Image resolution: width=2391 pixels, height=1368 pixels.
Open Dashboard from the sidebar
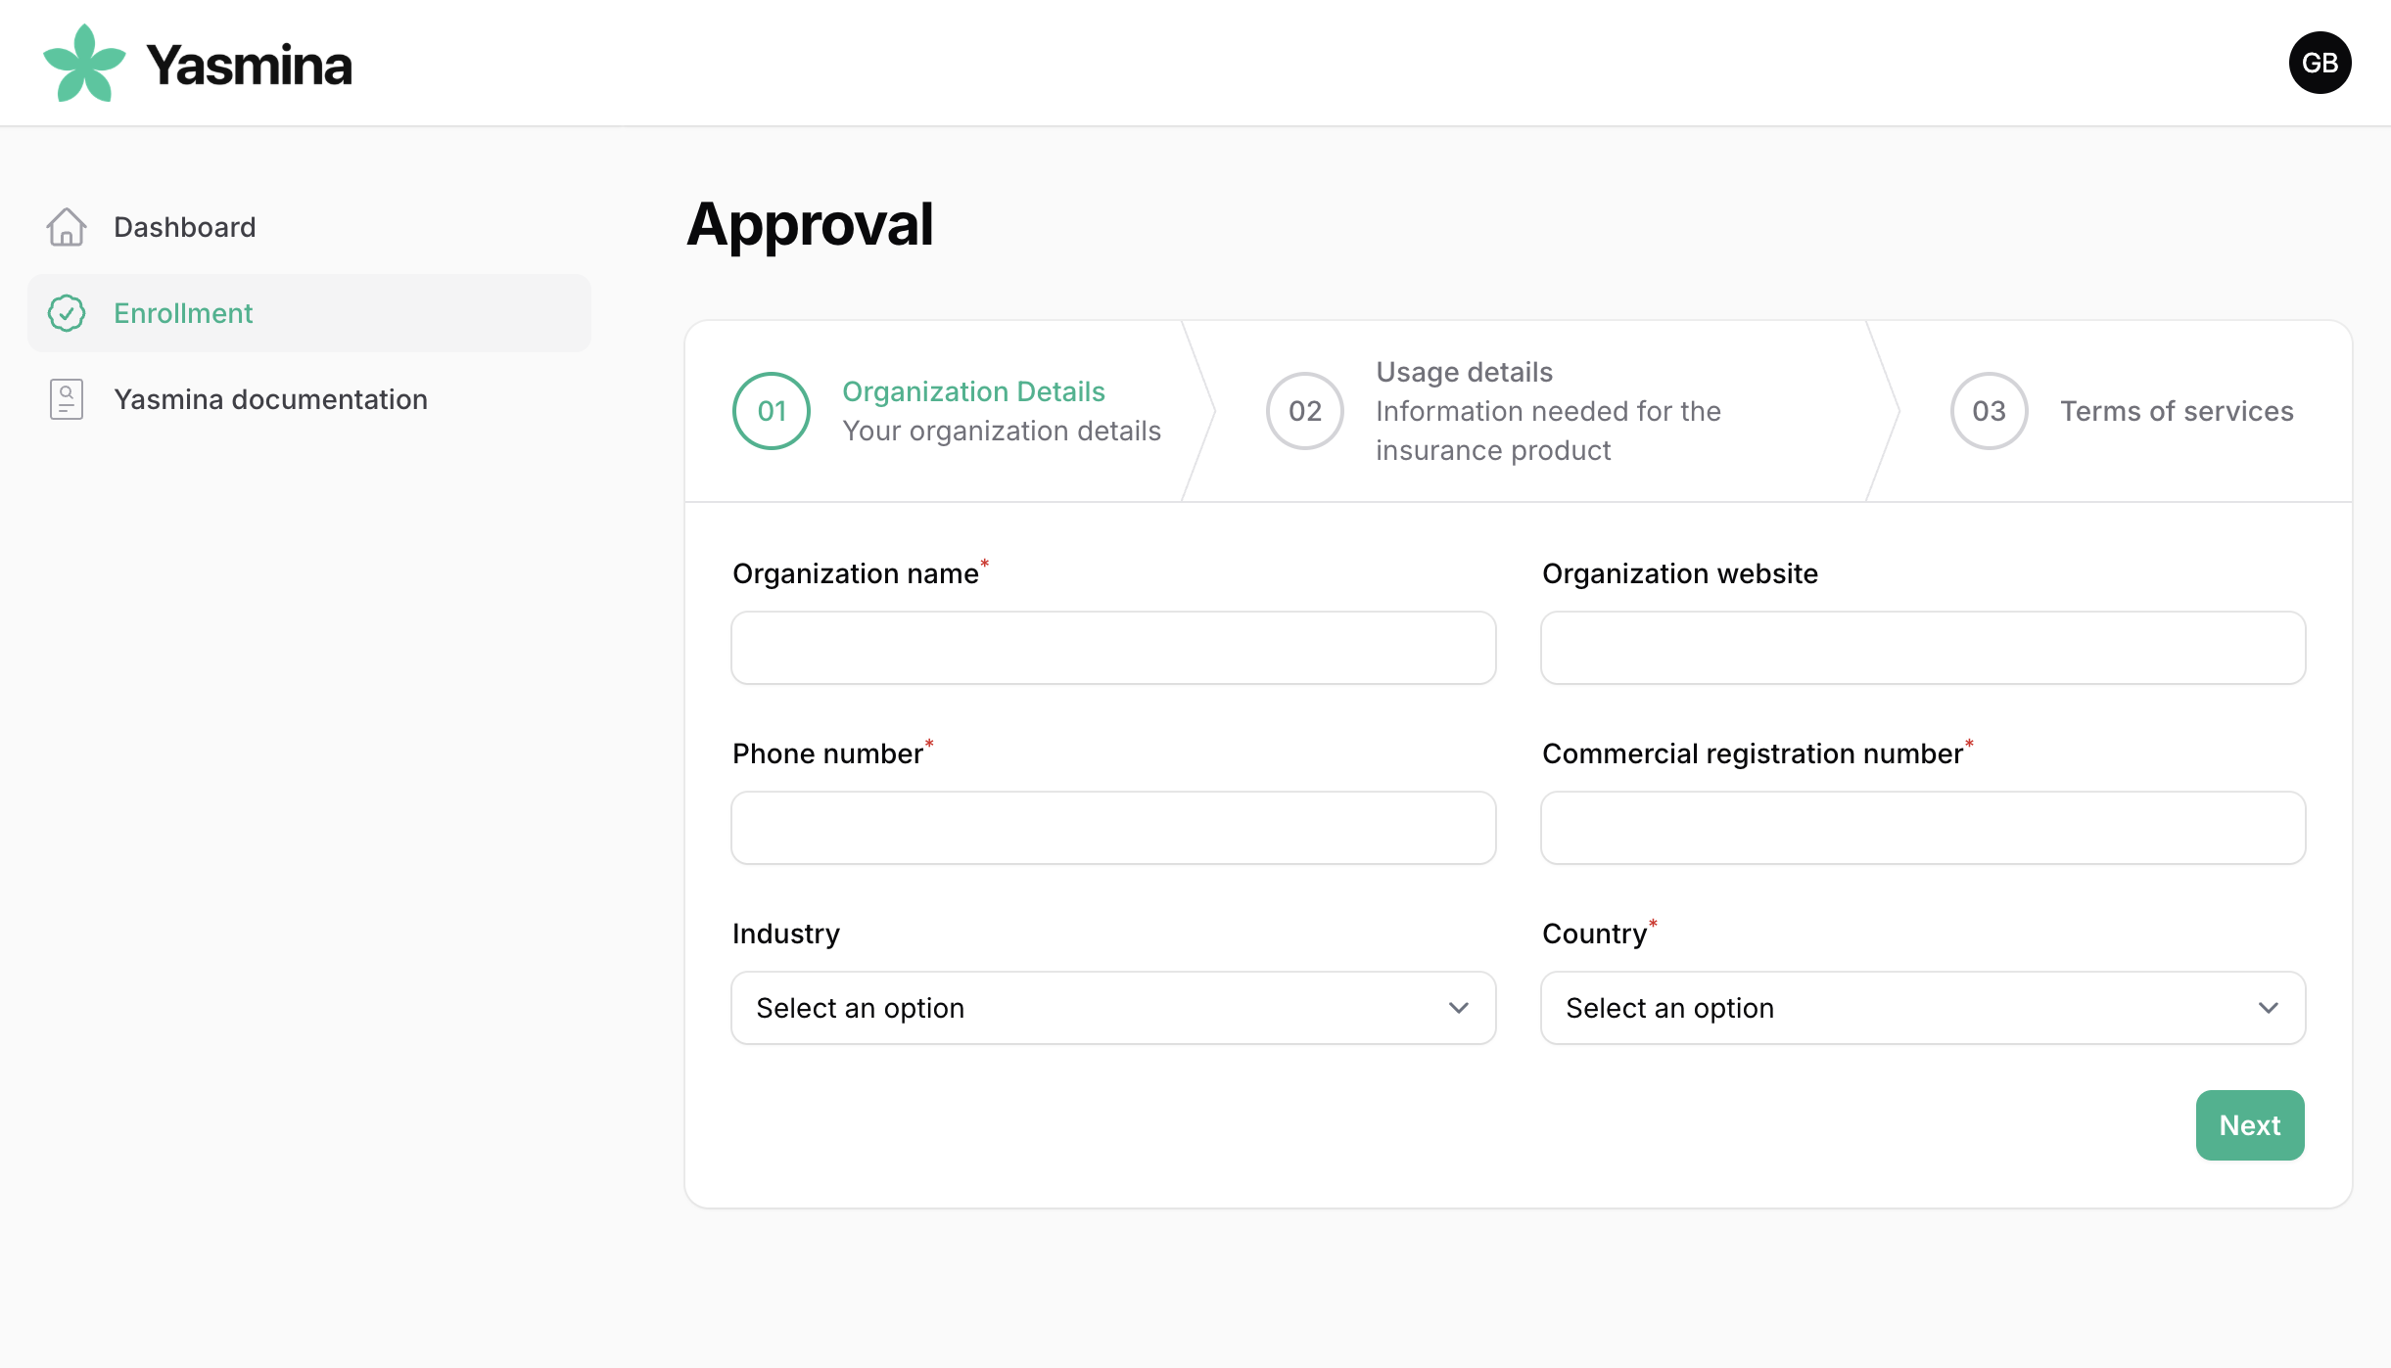pos(184,227)
